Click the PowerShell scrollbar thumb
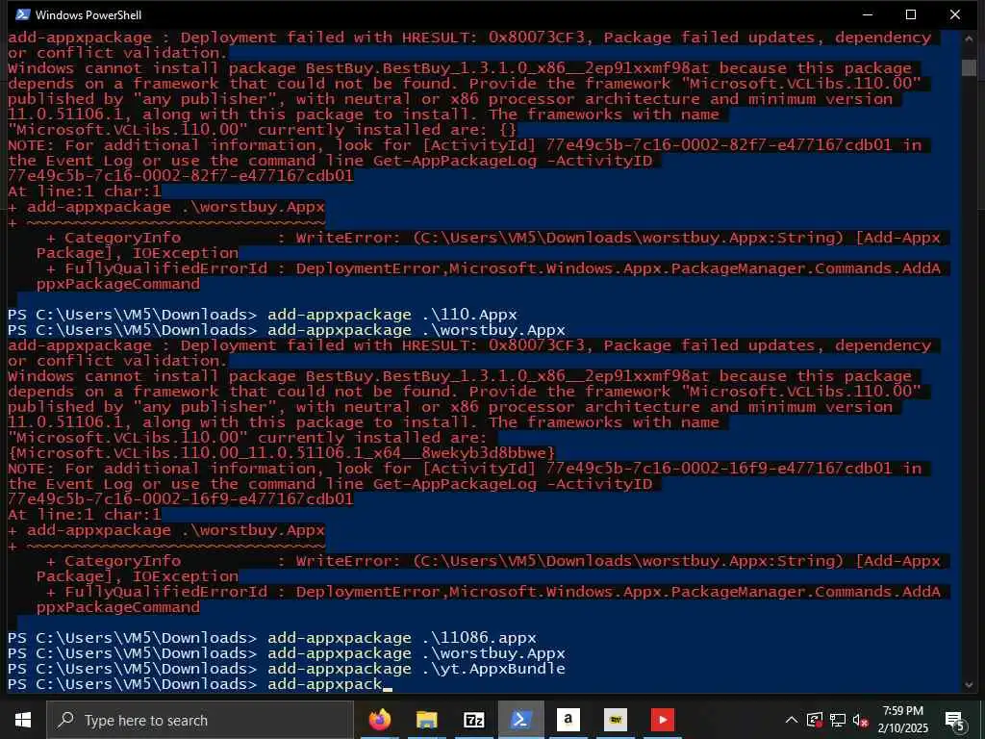Image resolution: width=985 pixels, height=739 pixels. (x=969, y=66)
